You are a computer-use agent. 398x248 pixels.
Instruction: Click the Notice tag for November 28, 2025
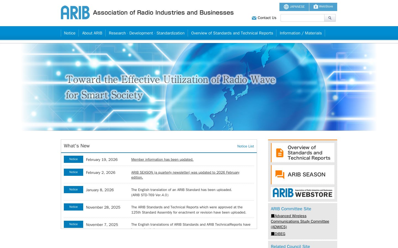[74, 207]
